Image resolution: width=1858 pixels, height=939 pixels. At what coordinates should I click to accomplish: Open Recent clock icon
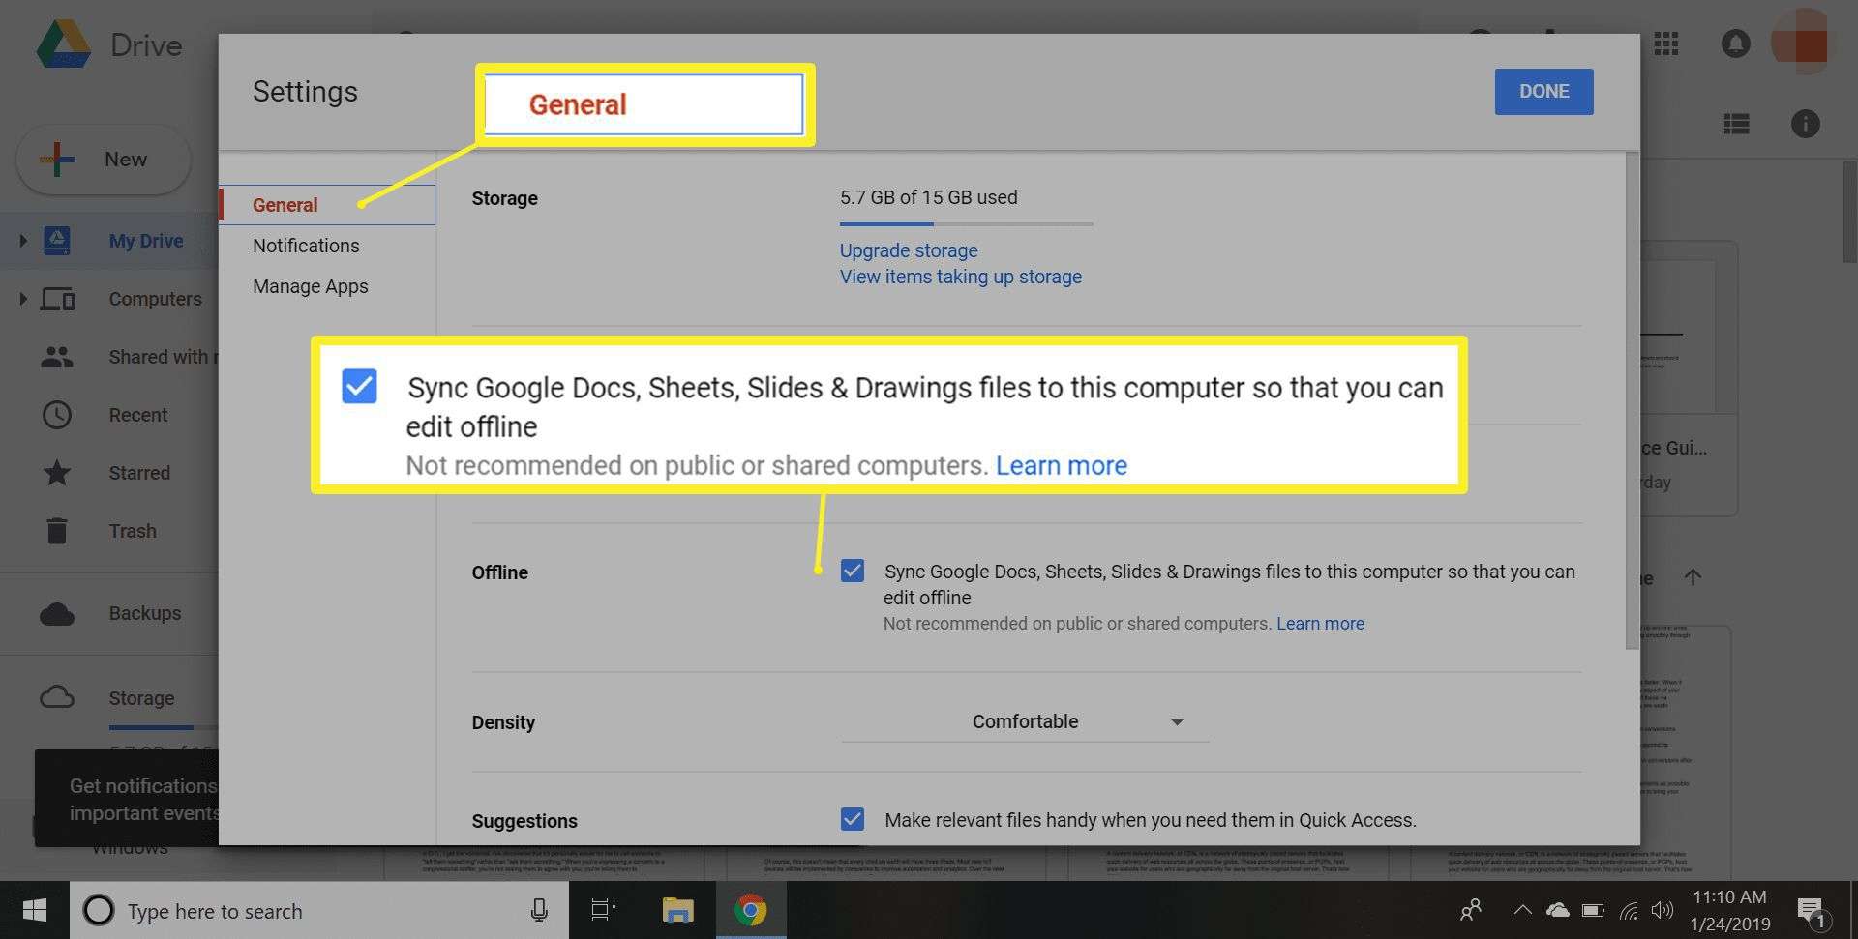click(x=57, y=415)
